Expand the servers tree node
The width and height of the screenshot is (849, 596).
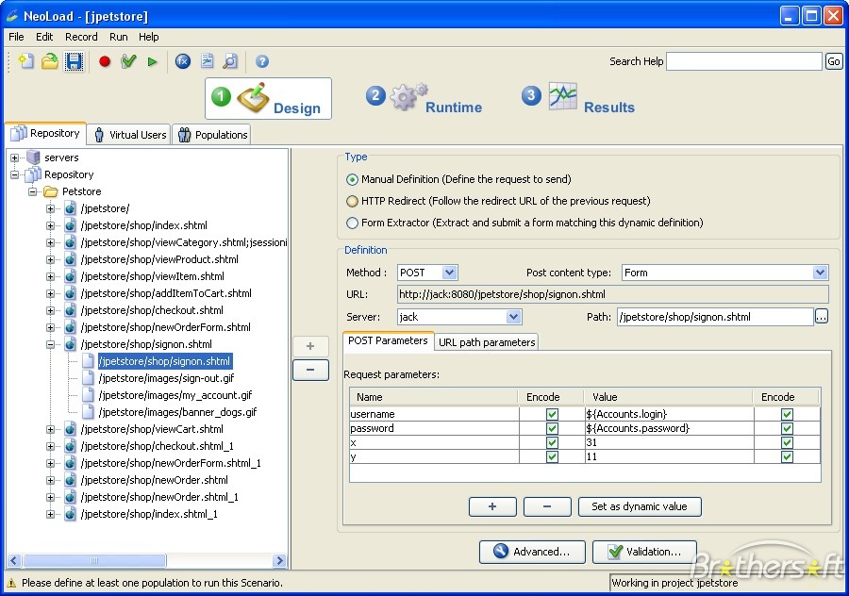click(x=14, y=157)
